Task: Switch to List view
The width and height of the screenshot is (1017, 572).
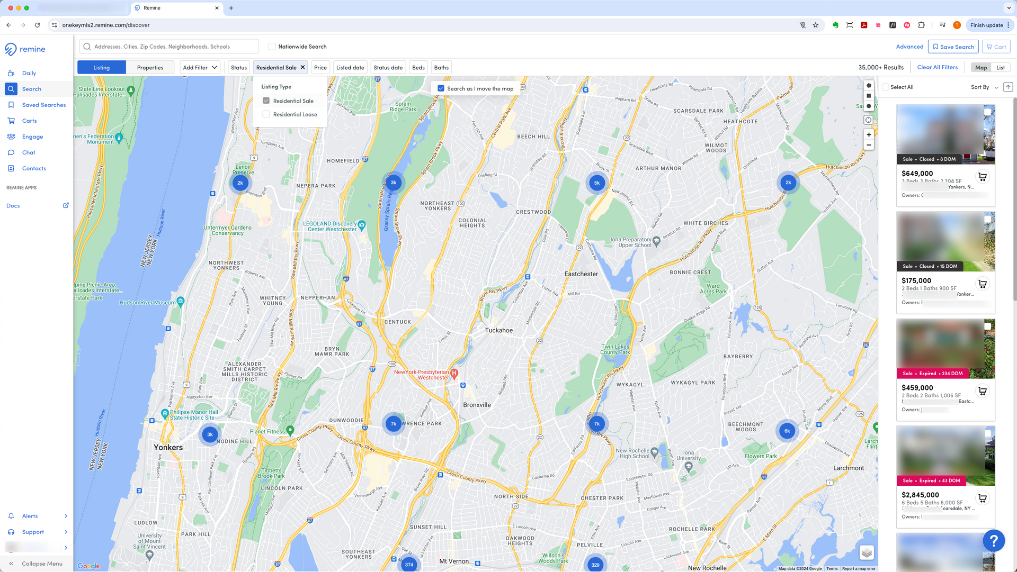Action: click(1000, 68)
